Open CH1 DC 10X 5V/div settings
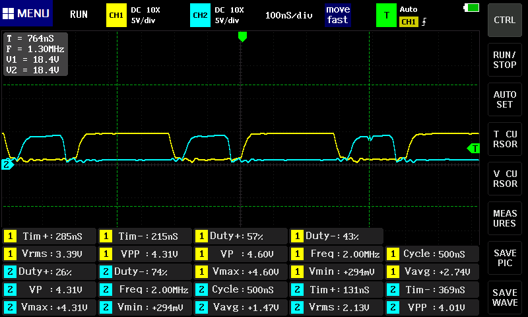 click(145, 15)
